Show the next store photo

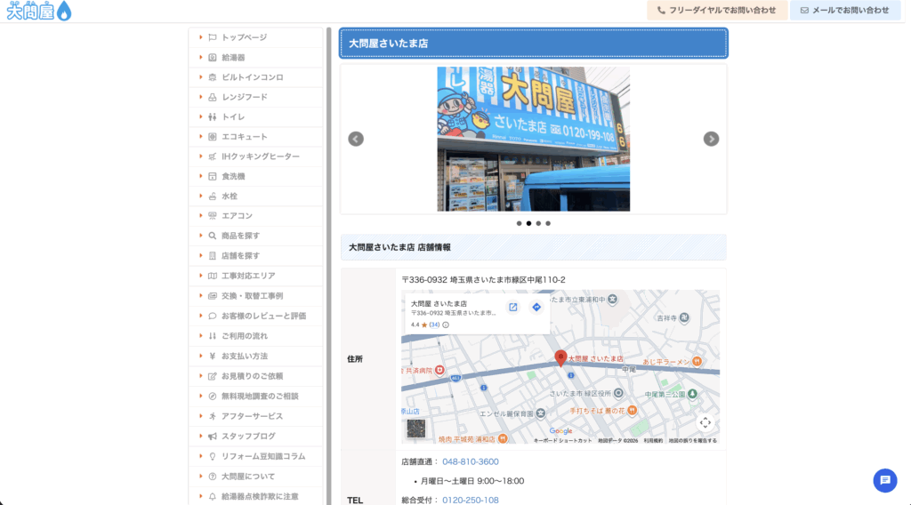point(711,139)
